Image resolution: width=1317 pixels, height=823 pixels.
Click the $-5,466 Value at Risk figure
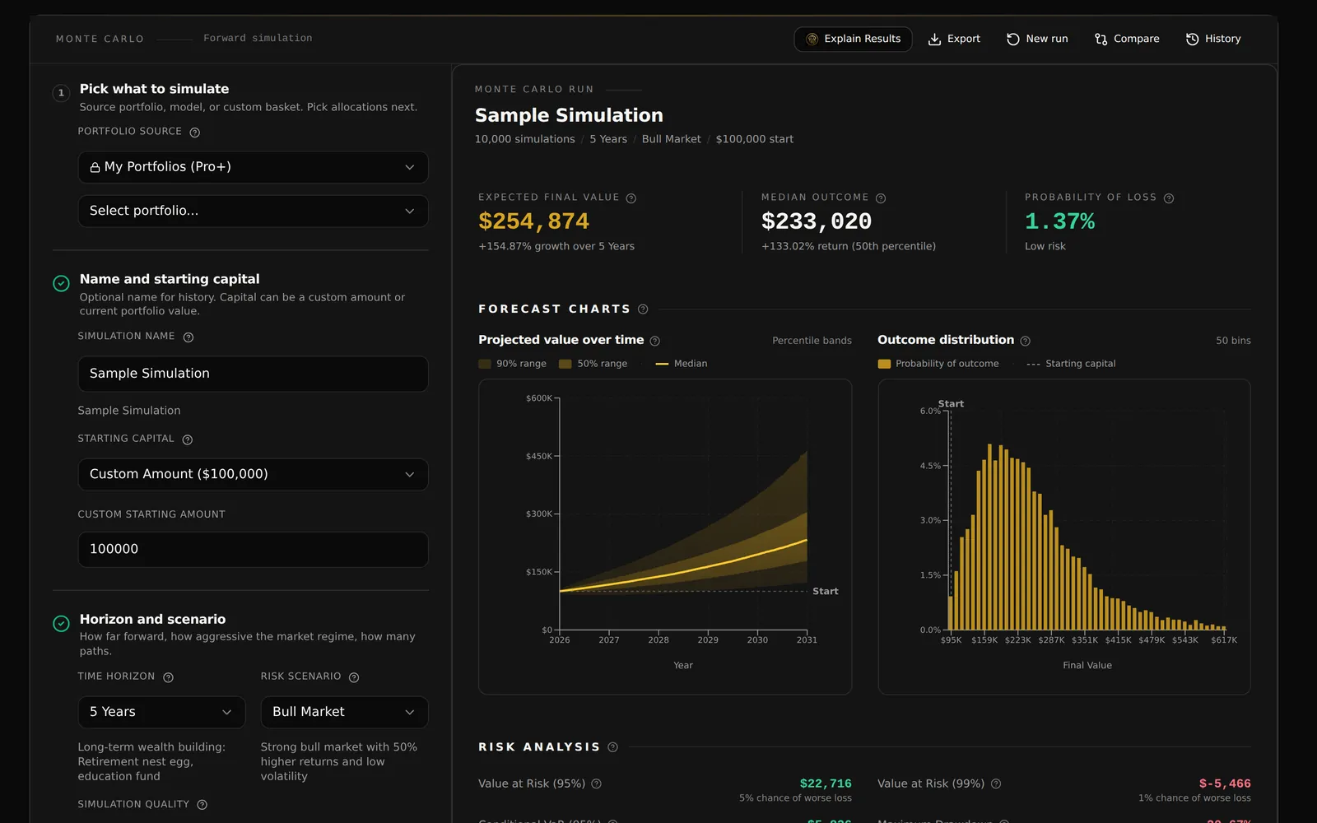tap(1225, 783)
